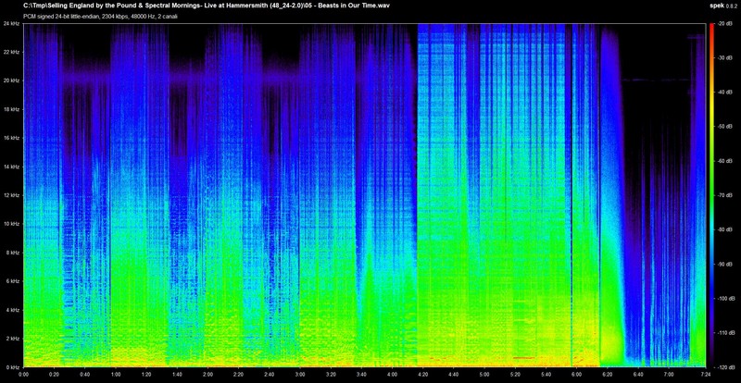The width and height of the screenshot is (741, 383).
Task: Select the '14 kHz' axis label
Action: (11, 167)
